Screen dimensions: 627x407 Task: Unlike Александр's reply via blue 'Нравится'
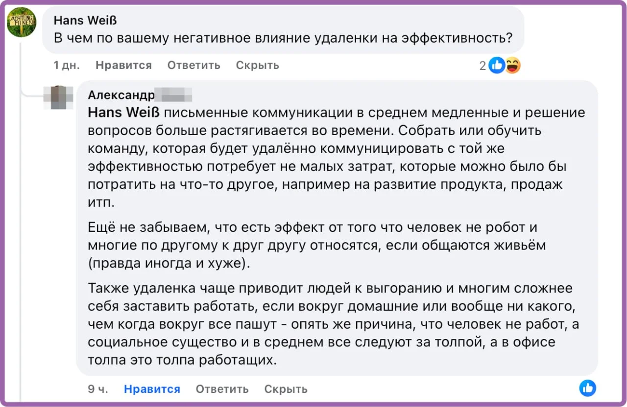click(x=152, y=388)
